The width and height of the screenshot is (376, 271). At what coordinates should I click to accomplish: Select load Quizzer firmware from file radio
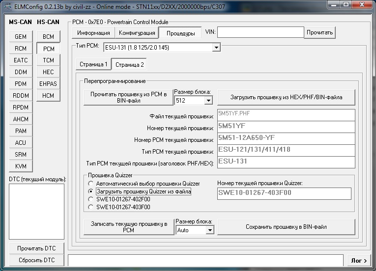[90, 191]
